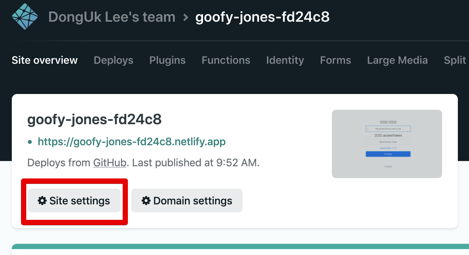The height and width of the screenshot is (255, 469).
Task: Select goofy-jones-fd24c8 breadcrumb title
Action: point(262,17)
